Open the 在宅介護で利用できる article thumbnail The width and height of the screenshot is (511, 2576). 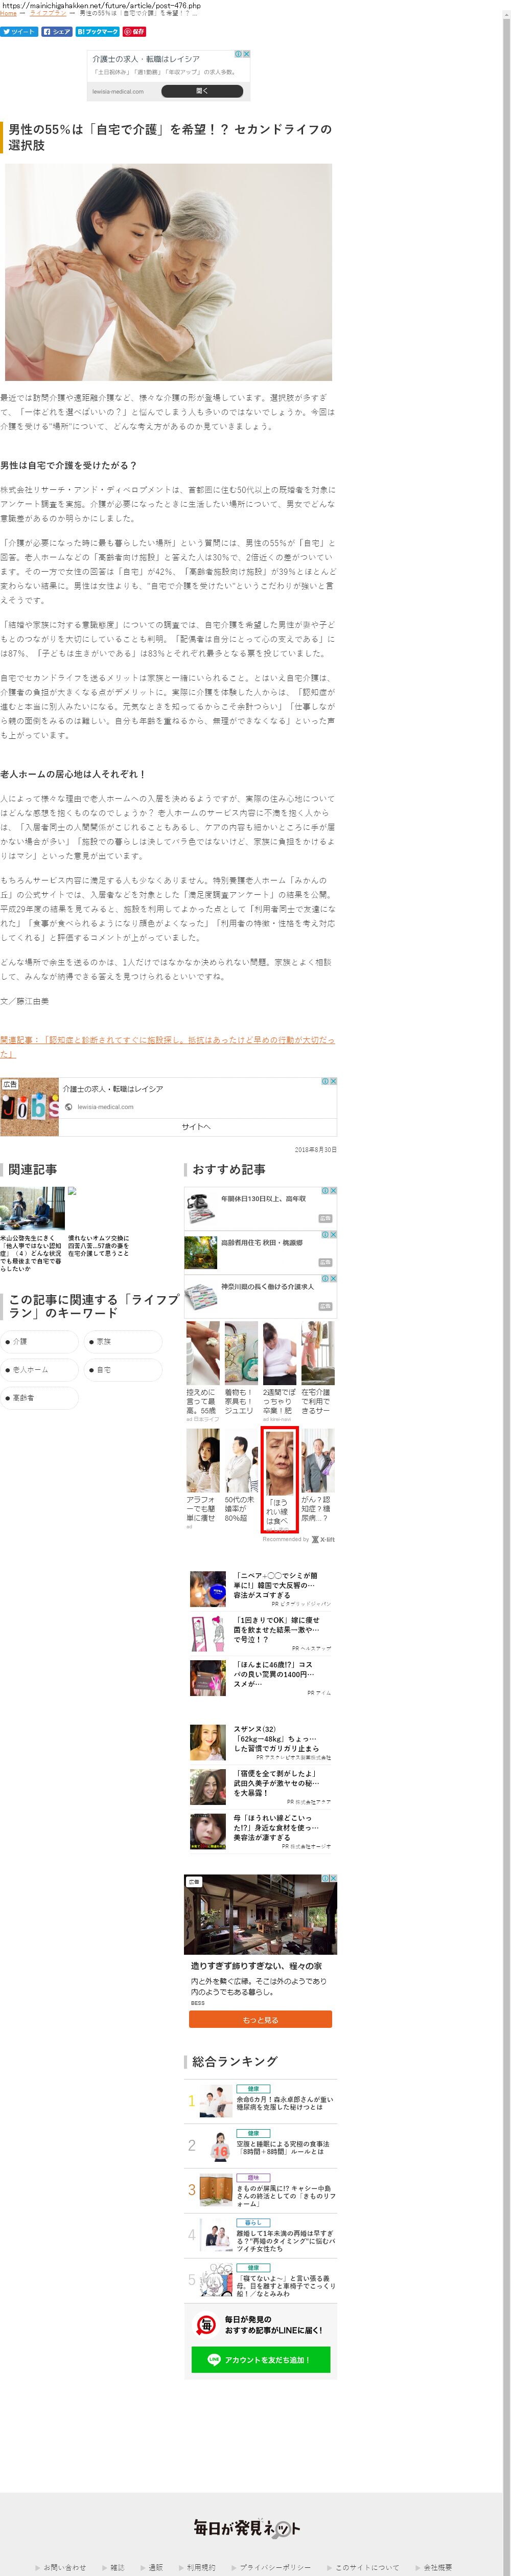coord(318,1353)
